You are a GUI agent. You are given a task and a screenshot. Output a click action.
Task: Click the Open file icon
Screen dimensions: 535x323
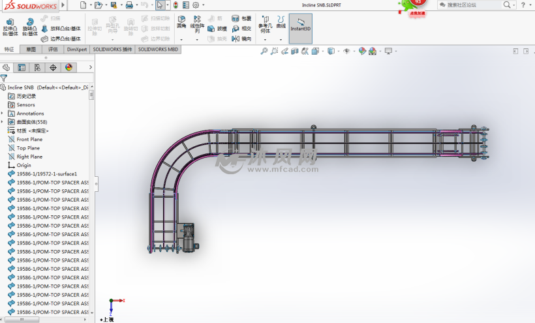point(99,5)
